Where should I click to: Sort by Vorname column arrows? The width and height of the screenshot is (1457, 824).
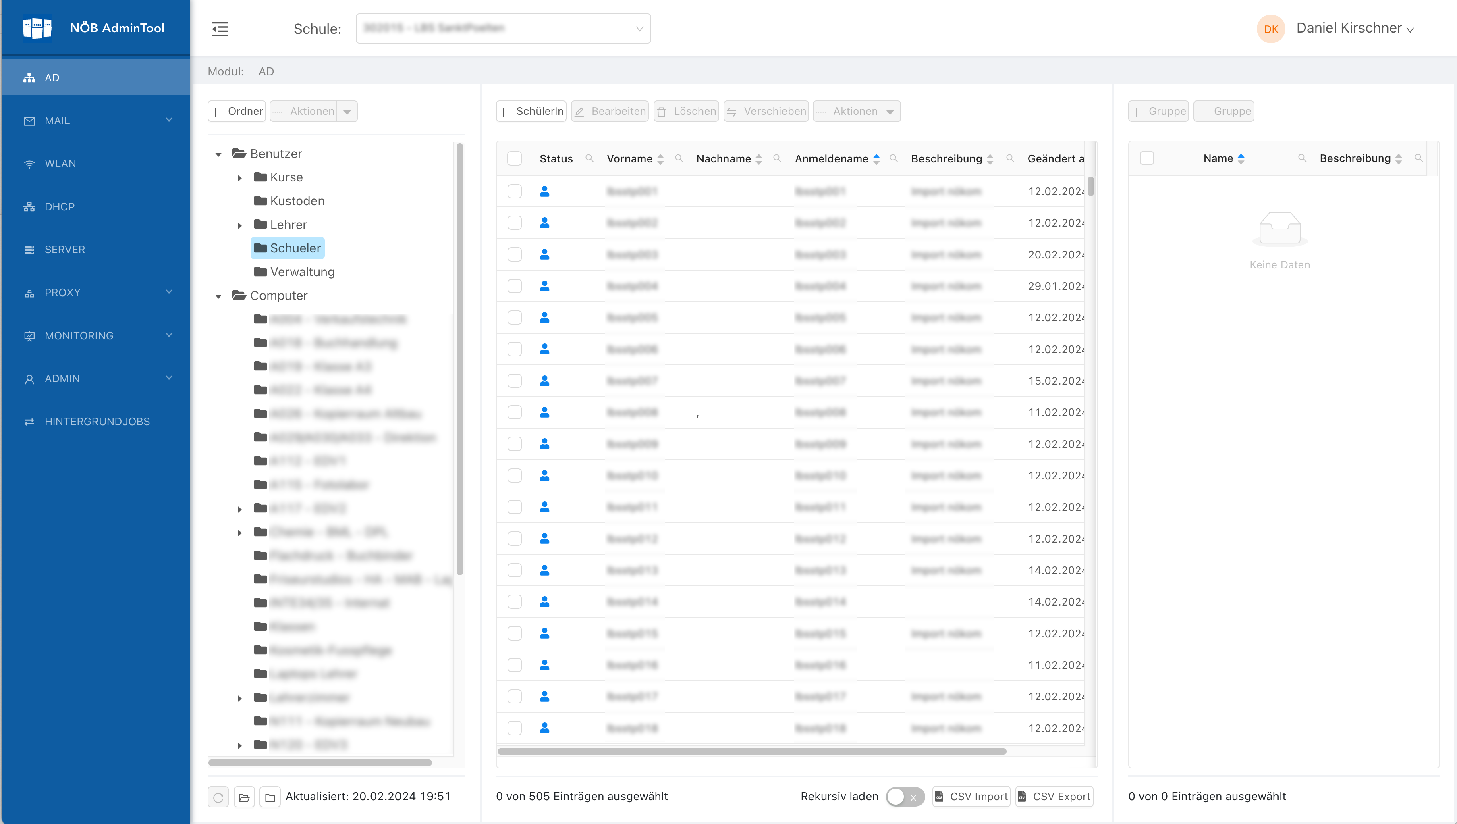click(660, 159)
